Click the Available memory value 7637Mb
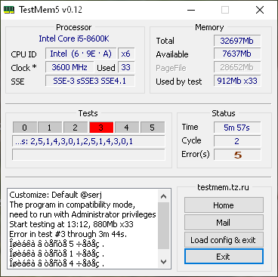Viewport: 278px width, 277px height. click(237, 54)
